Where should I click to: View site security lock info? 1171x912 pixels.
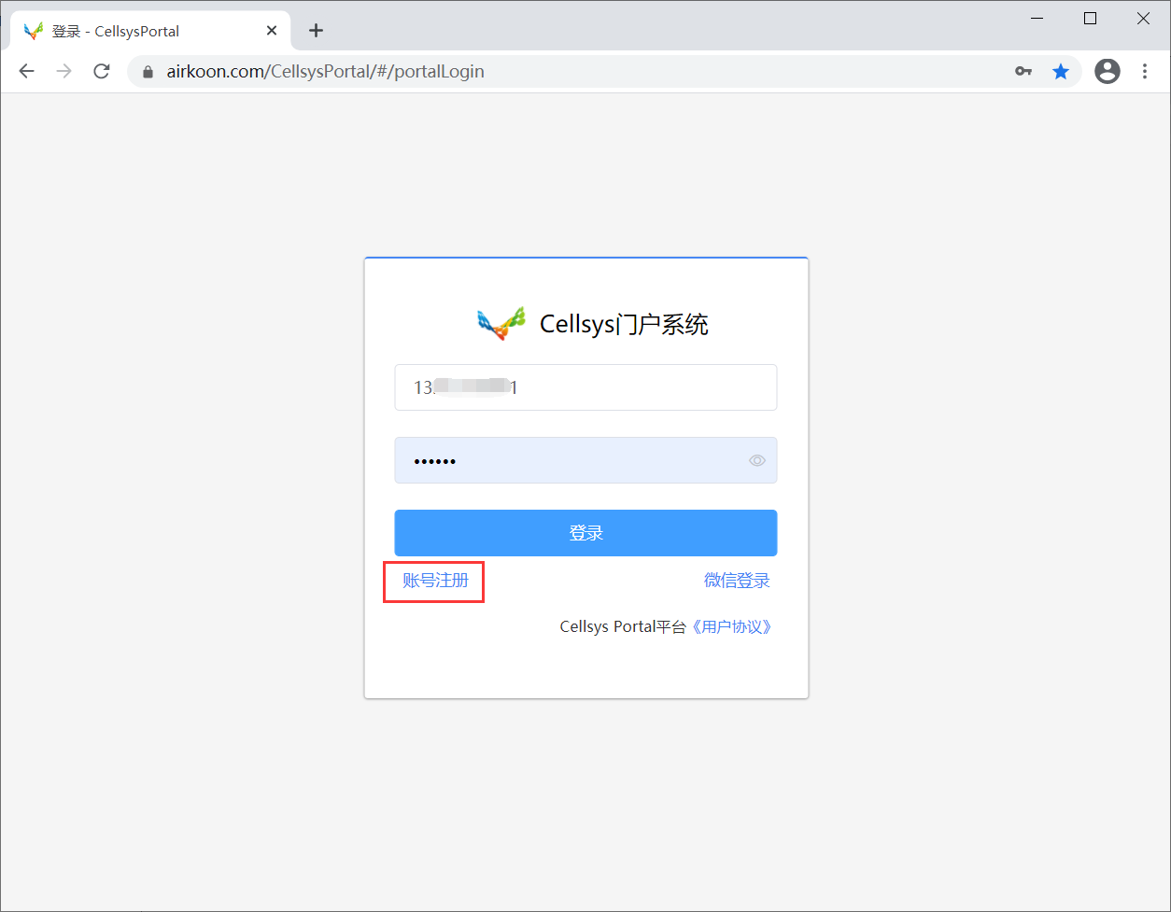148,72
